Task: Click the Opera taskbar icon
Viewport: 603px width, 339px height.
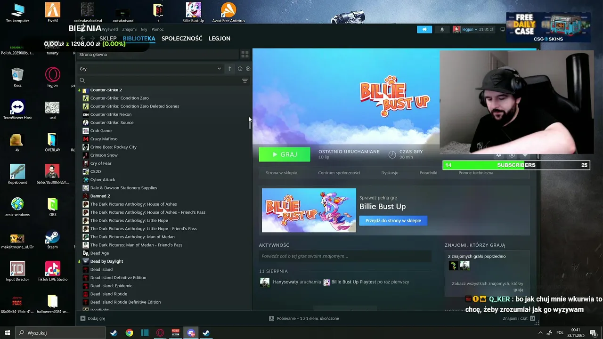Action: pos(160,333)
